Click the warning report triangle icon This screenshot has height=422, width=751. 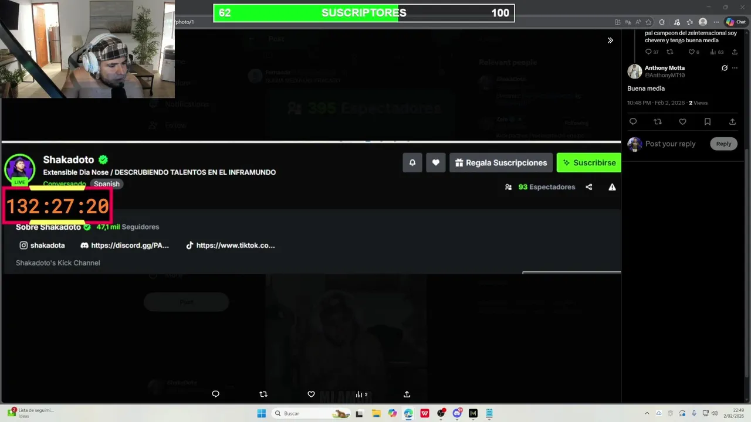point(612,187)
